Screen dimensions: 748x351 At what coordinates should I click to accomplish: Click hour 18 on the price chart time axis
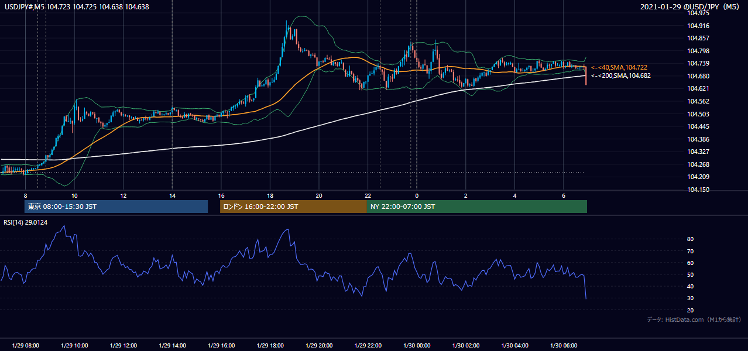pyautogui.click(x=270, y=195)
